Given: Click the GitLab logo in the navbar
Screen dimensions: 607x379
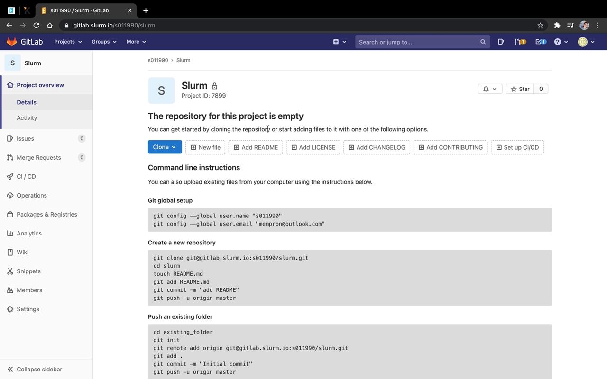Looking at the screenshot, I should pos(25,42).
